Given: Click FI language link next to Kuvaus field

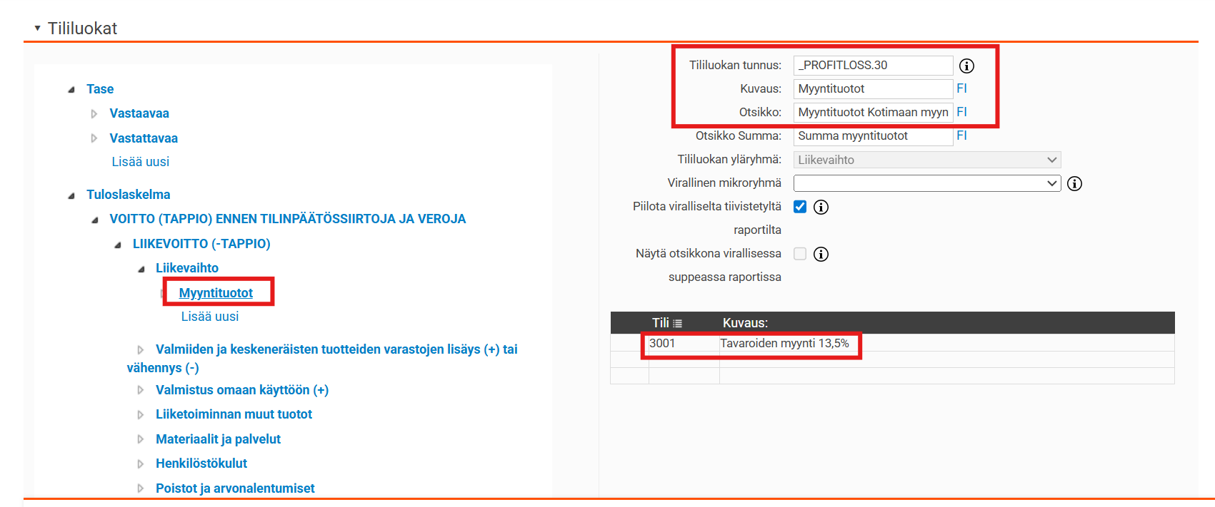Looking at the screenshot, I should pyautogui.click(x=961, y=88).
